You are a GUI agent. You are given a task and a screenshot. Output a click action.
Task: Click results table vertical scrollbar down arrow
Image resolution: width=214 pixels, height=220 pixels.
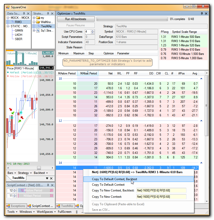click(206, 201)
